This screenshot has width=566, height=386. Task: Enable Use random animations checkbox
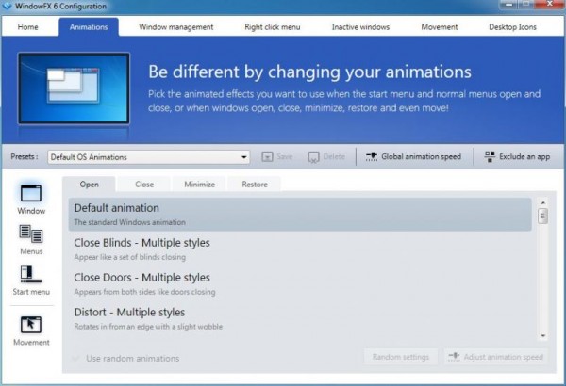(75, 359)
